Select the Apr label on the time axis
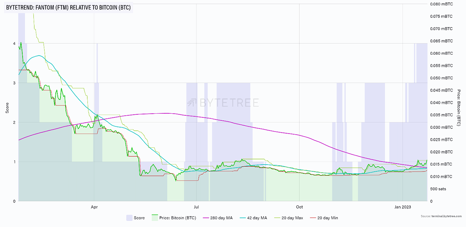466x227 pixels. [x=94, y=207]
